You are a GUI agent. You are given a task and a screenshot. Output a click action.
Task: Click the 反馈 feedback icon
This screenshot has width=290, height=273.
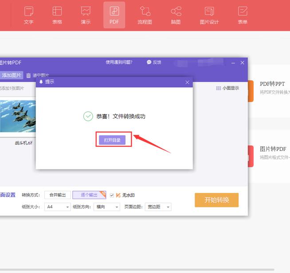(149, 62)
